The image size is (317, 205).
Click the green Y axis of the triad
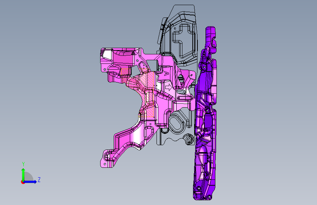(x=23, y=175)
